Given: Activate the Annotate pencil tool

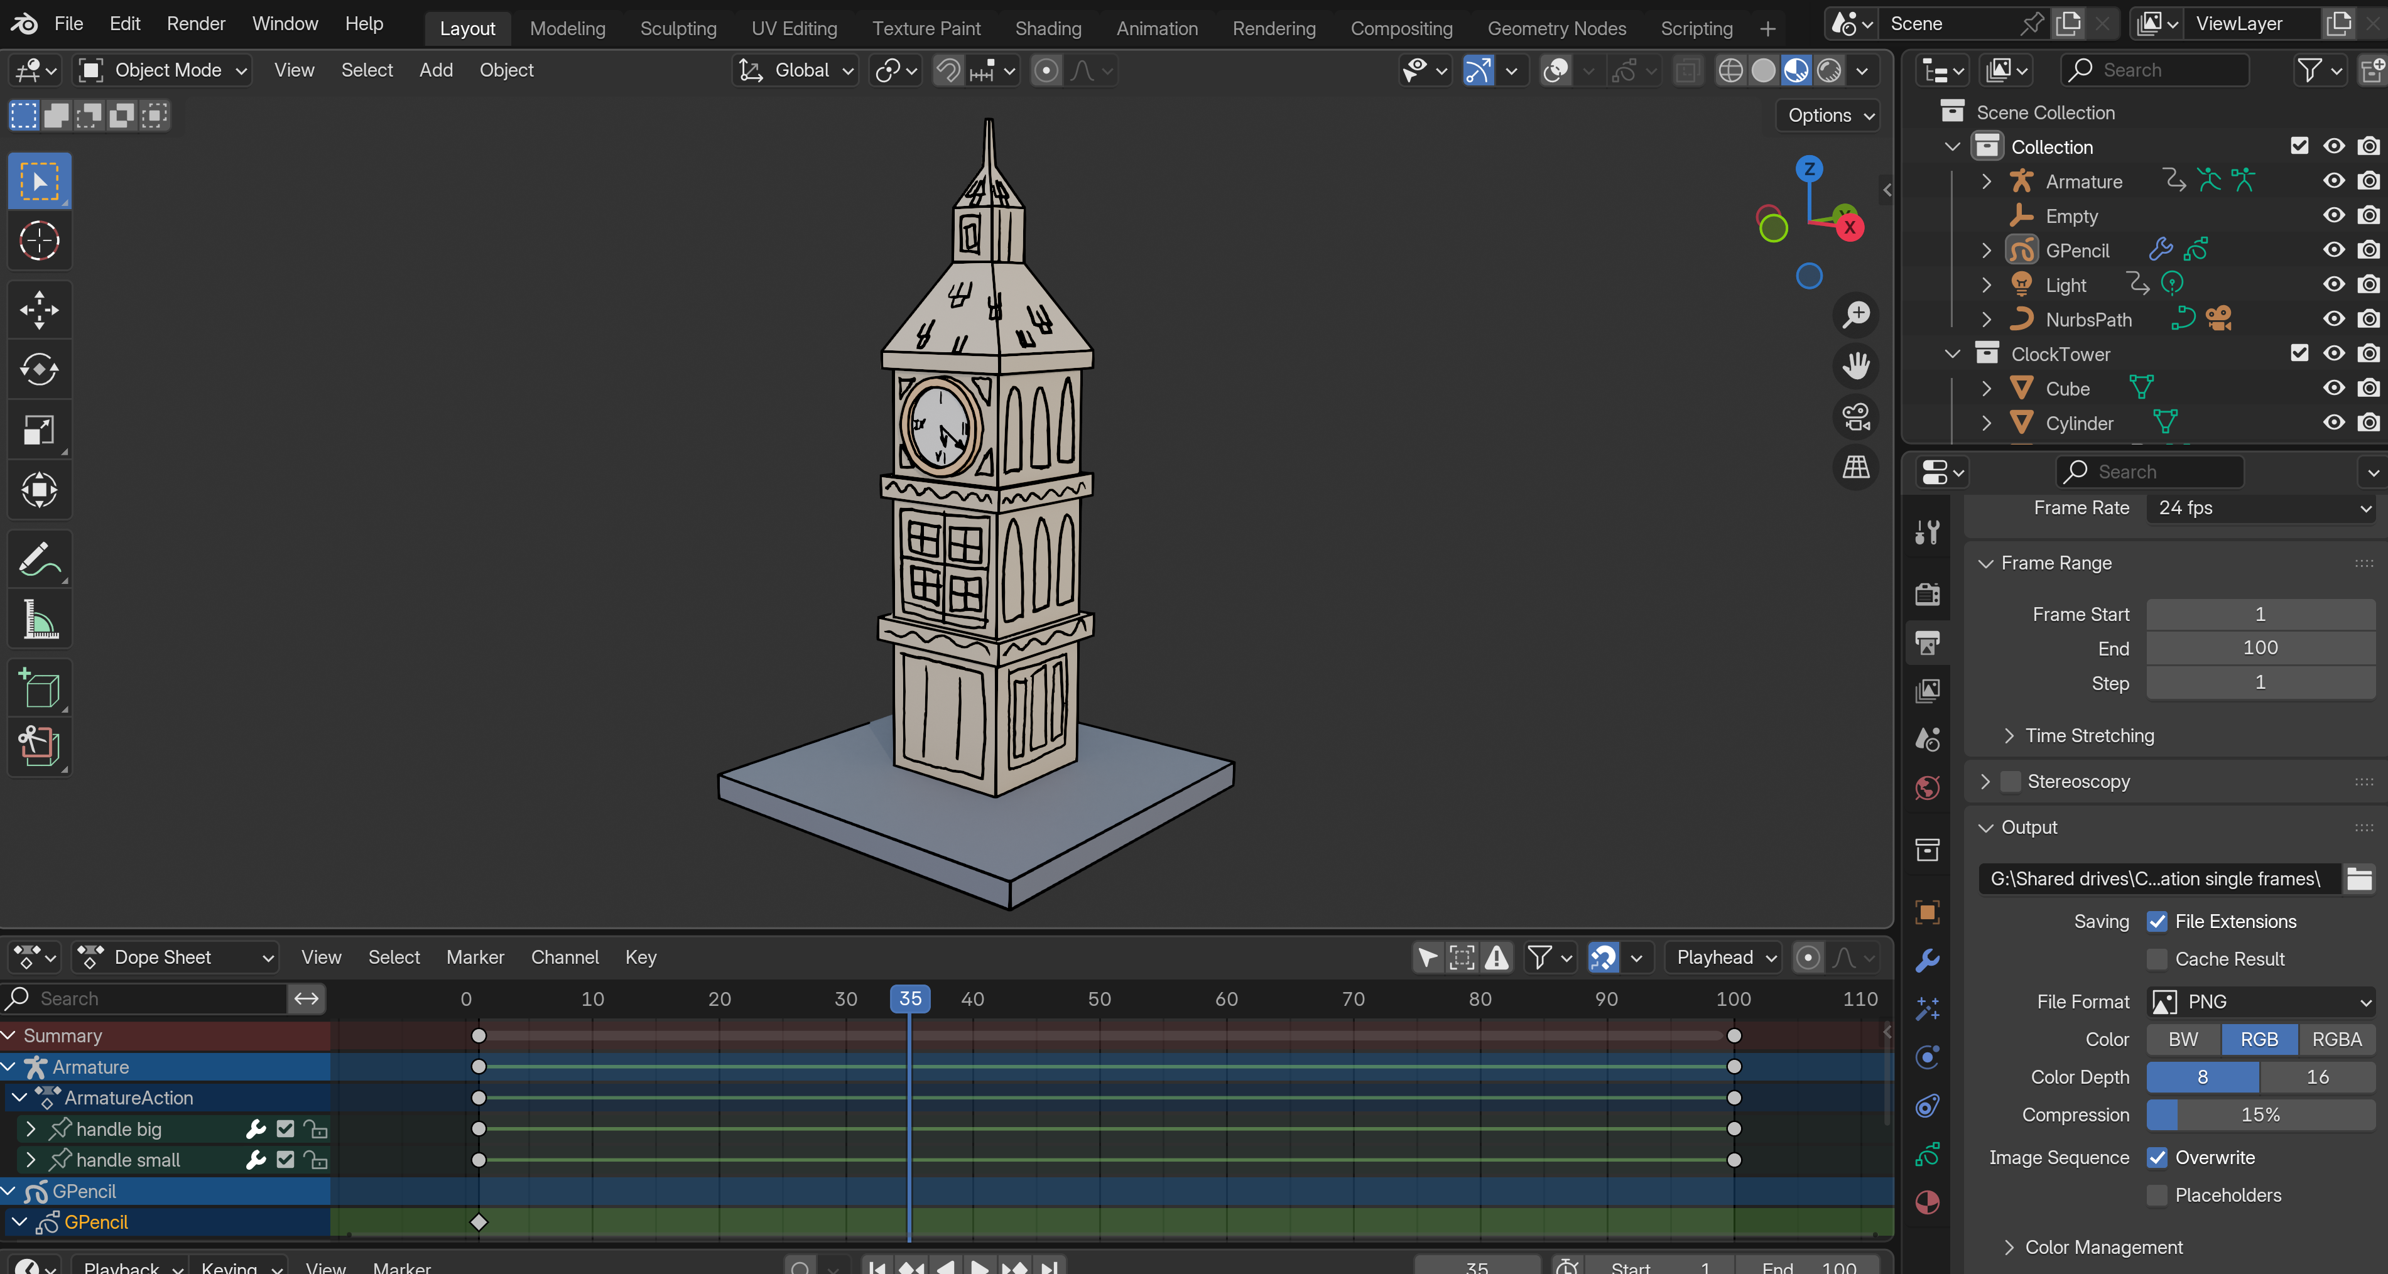Looking at the screenshot, I should (x=39, y=559).
